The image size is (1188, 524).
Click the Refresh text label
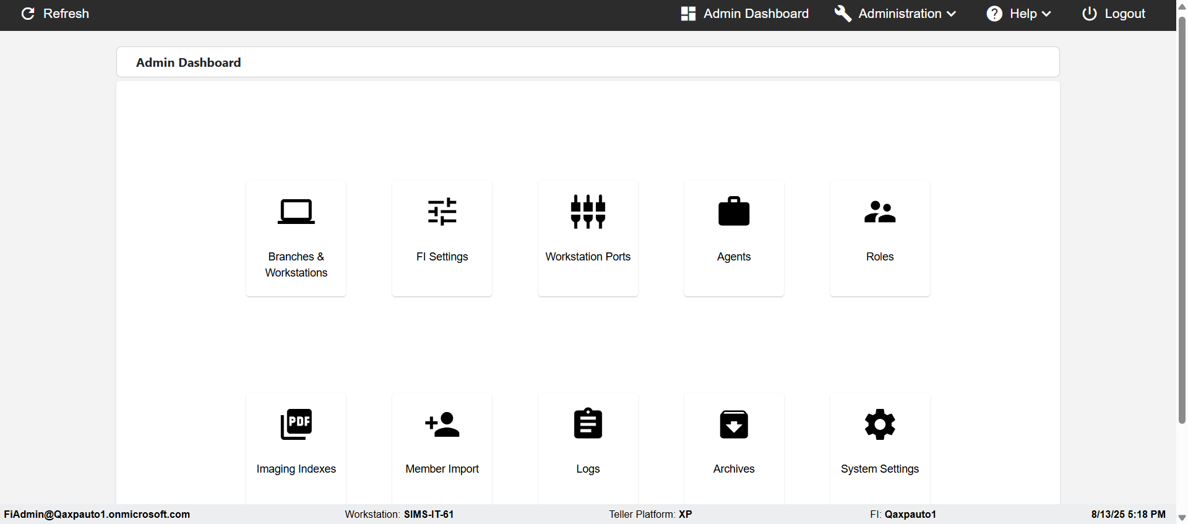(x=66, y=14)
